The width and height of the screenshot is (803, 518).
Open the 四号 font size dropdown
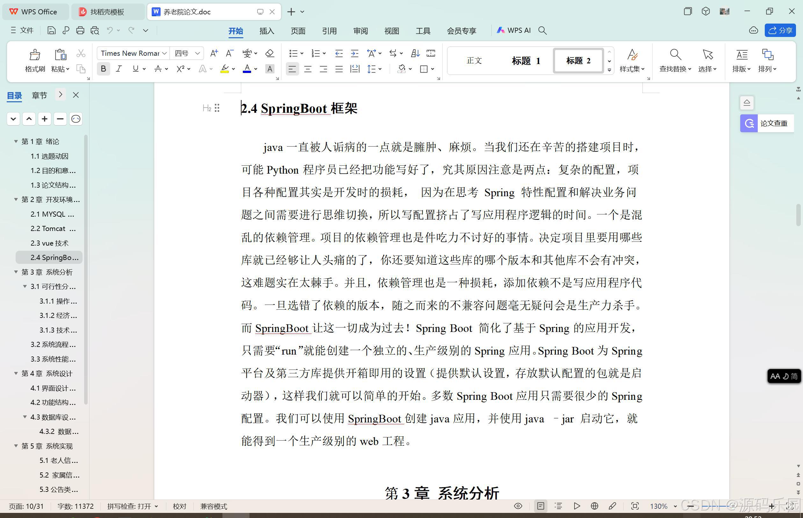point(198,53)
